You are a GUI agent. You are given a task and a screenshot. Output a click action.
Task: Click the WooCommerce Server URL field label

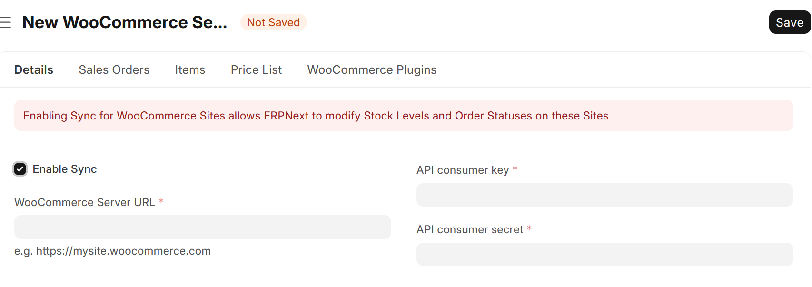[x=85, y=202]
